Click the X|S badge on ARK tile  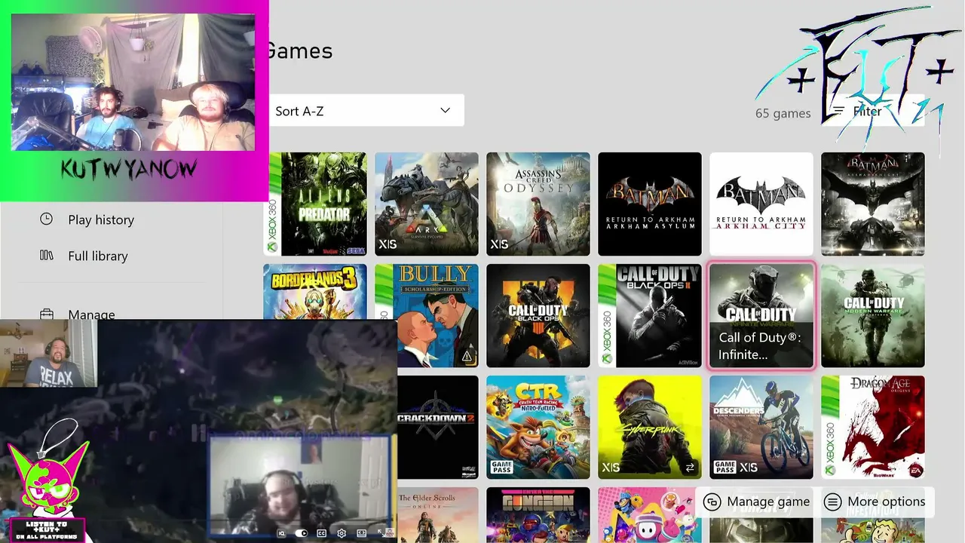point(388,244)
